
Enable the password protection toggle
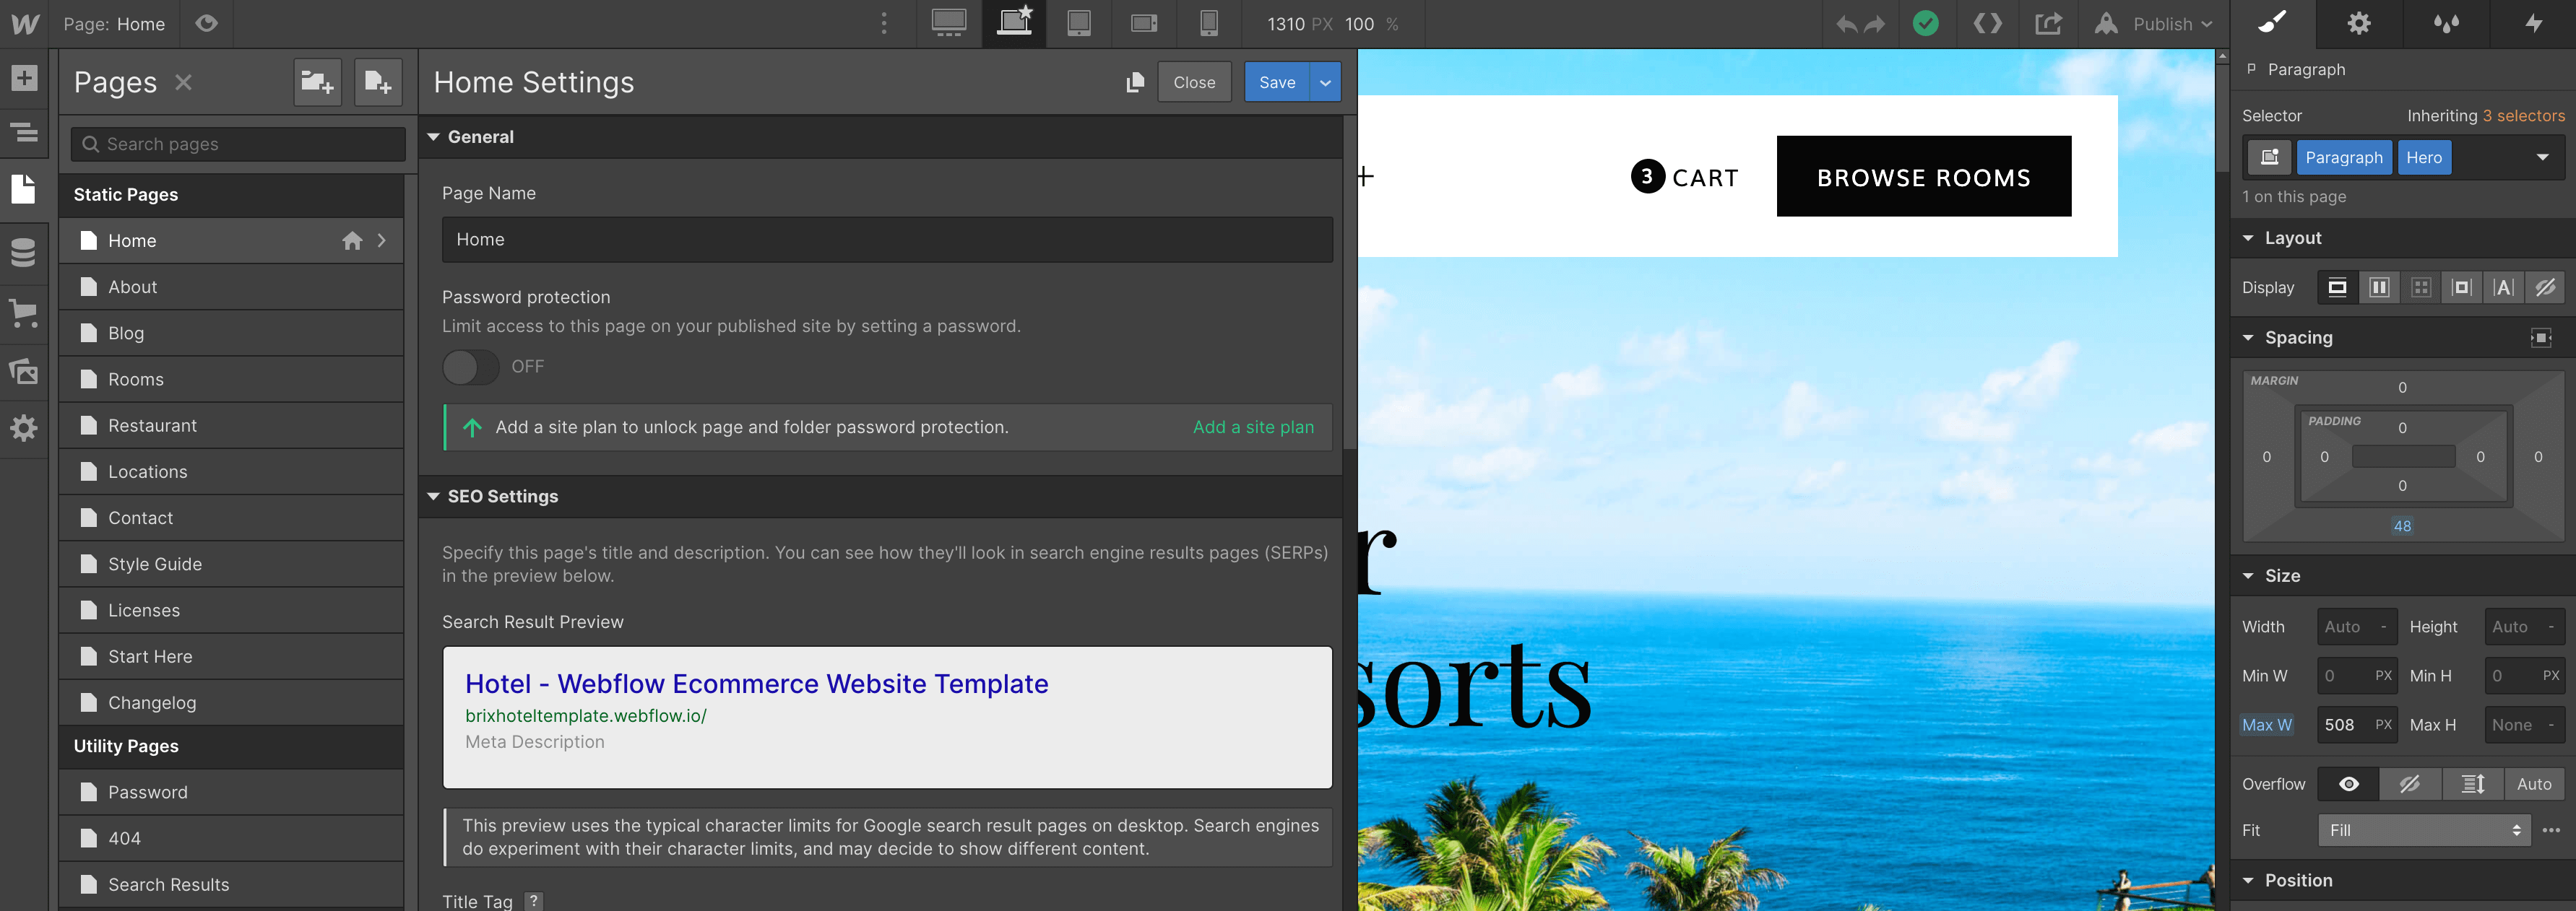point(470,367)
